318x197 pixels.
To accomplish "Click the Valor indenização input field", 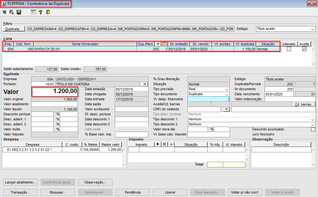I will [x=290, y=99].
